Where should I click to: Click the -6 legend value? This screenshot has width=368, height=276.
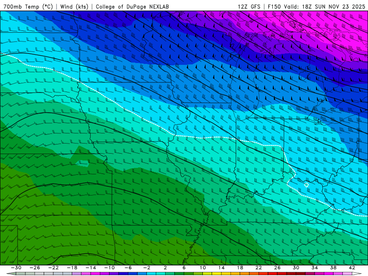pyautogui.click(x=128, y=268)
